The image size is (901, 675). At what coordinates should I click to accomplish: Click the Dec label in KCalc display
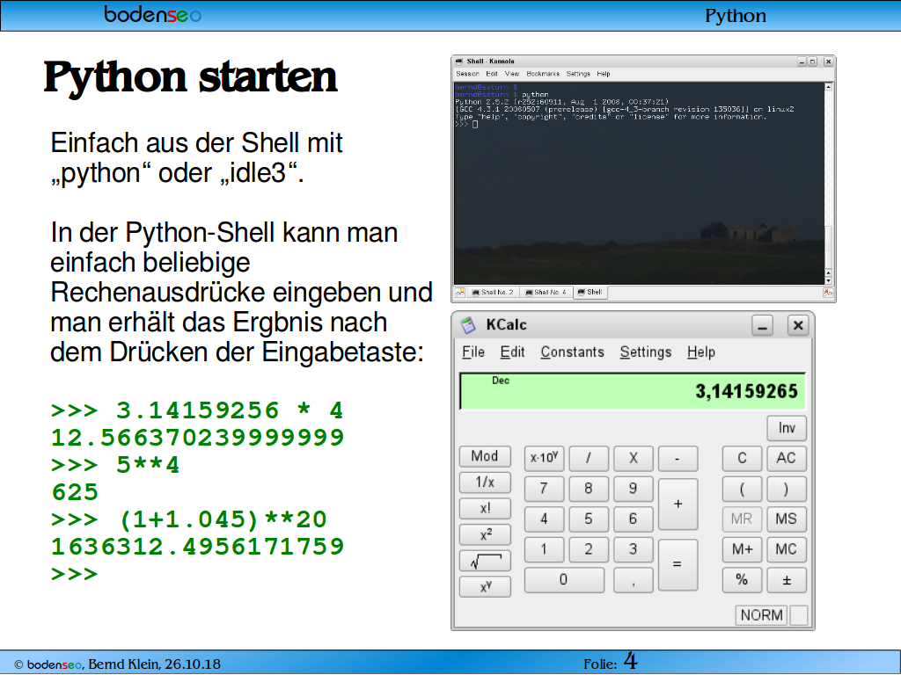click(x=501, y=381)
